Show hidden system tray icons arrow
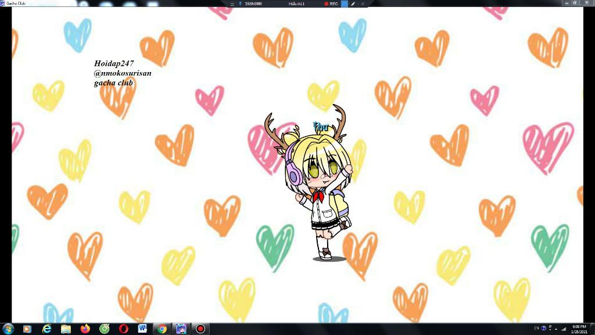Viewport: 595px width, 335px height. (556, 329)
